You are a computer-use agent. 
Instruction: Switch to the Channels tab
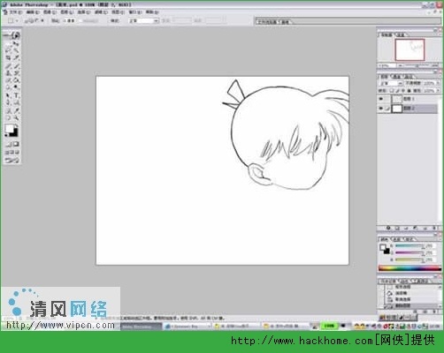tap(397, 76)
